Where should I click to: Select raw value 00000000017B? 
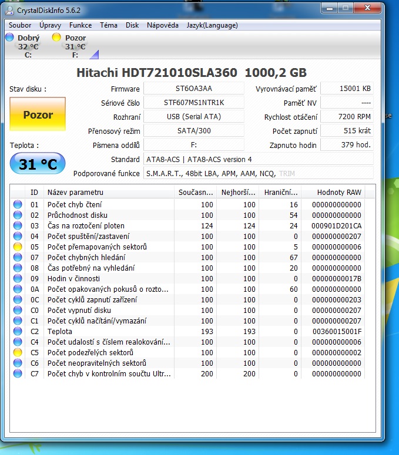337,278
